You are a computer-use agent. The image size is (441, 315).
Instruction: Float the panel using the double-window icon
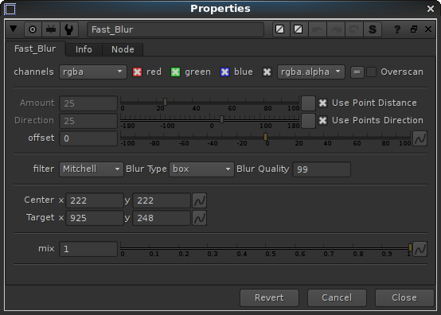click(x=414, y=29)
